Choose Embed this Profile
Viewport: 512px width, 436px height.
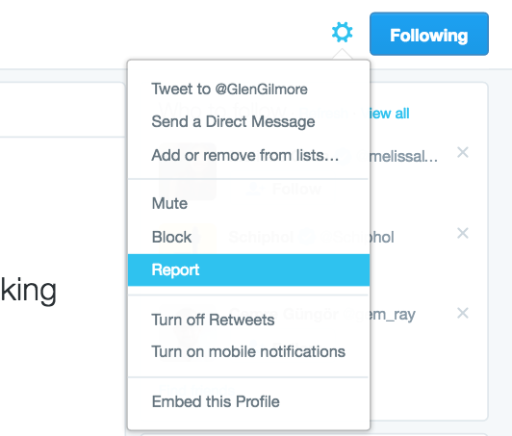(x=216, y=401)
